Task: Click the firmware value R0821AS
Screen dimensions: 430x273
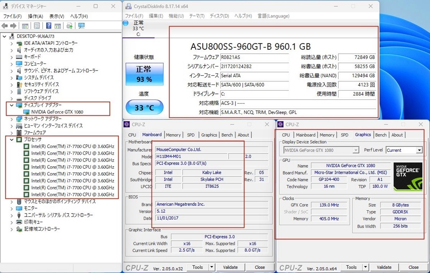Action: point(254,57)
